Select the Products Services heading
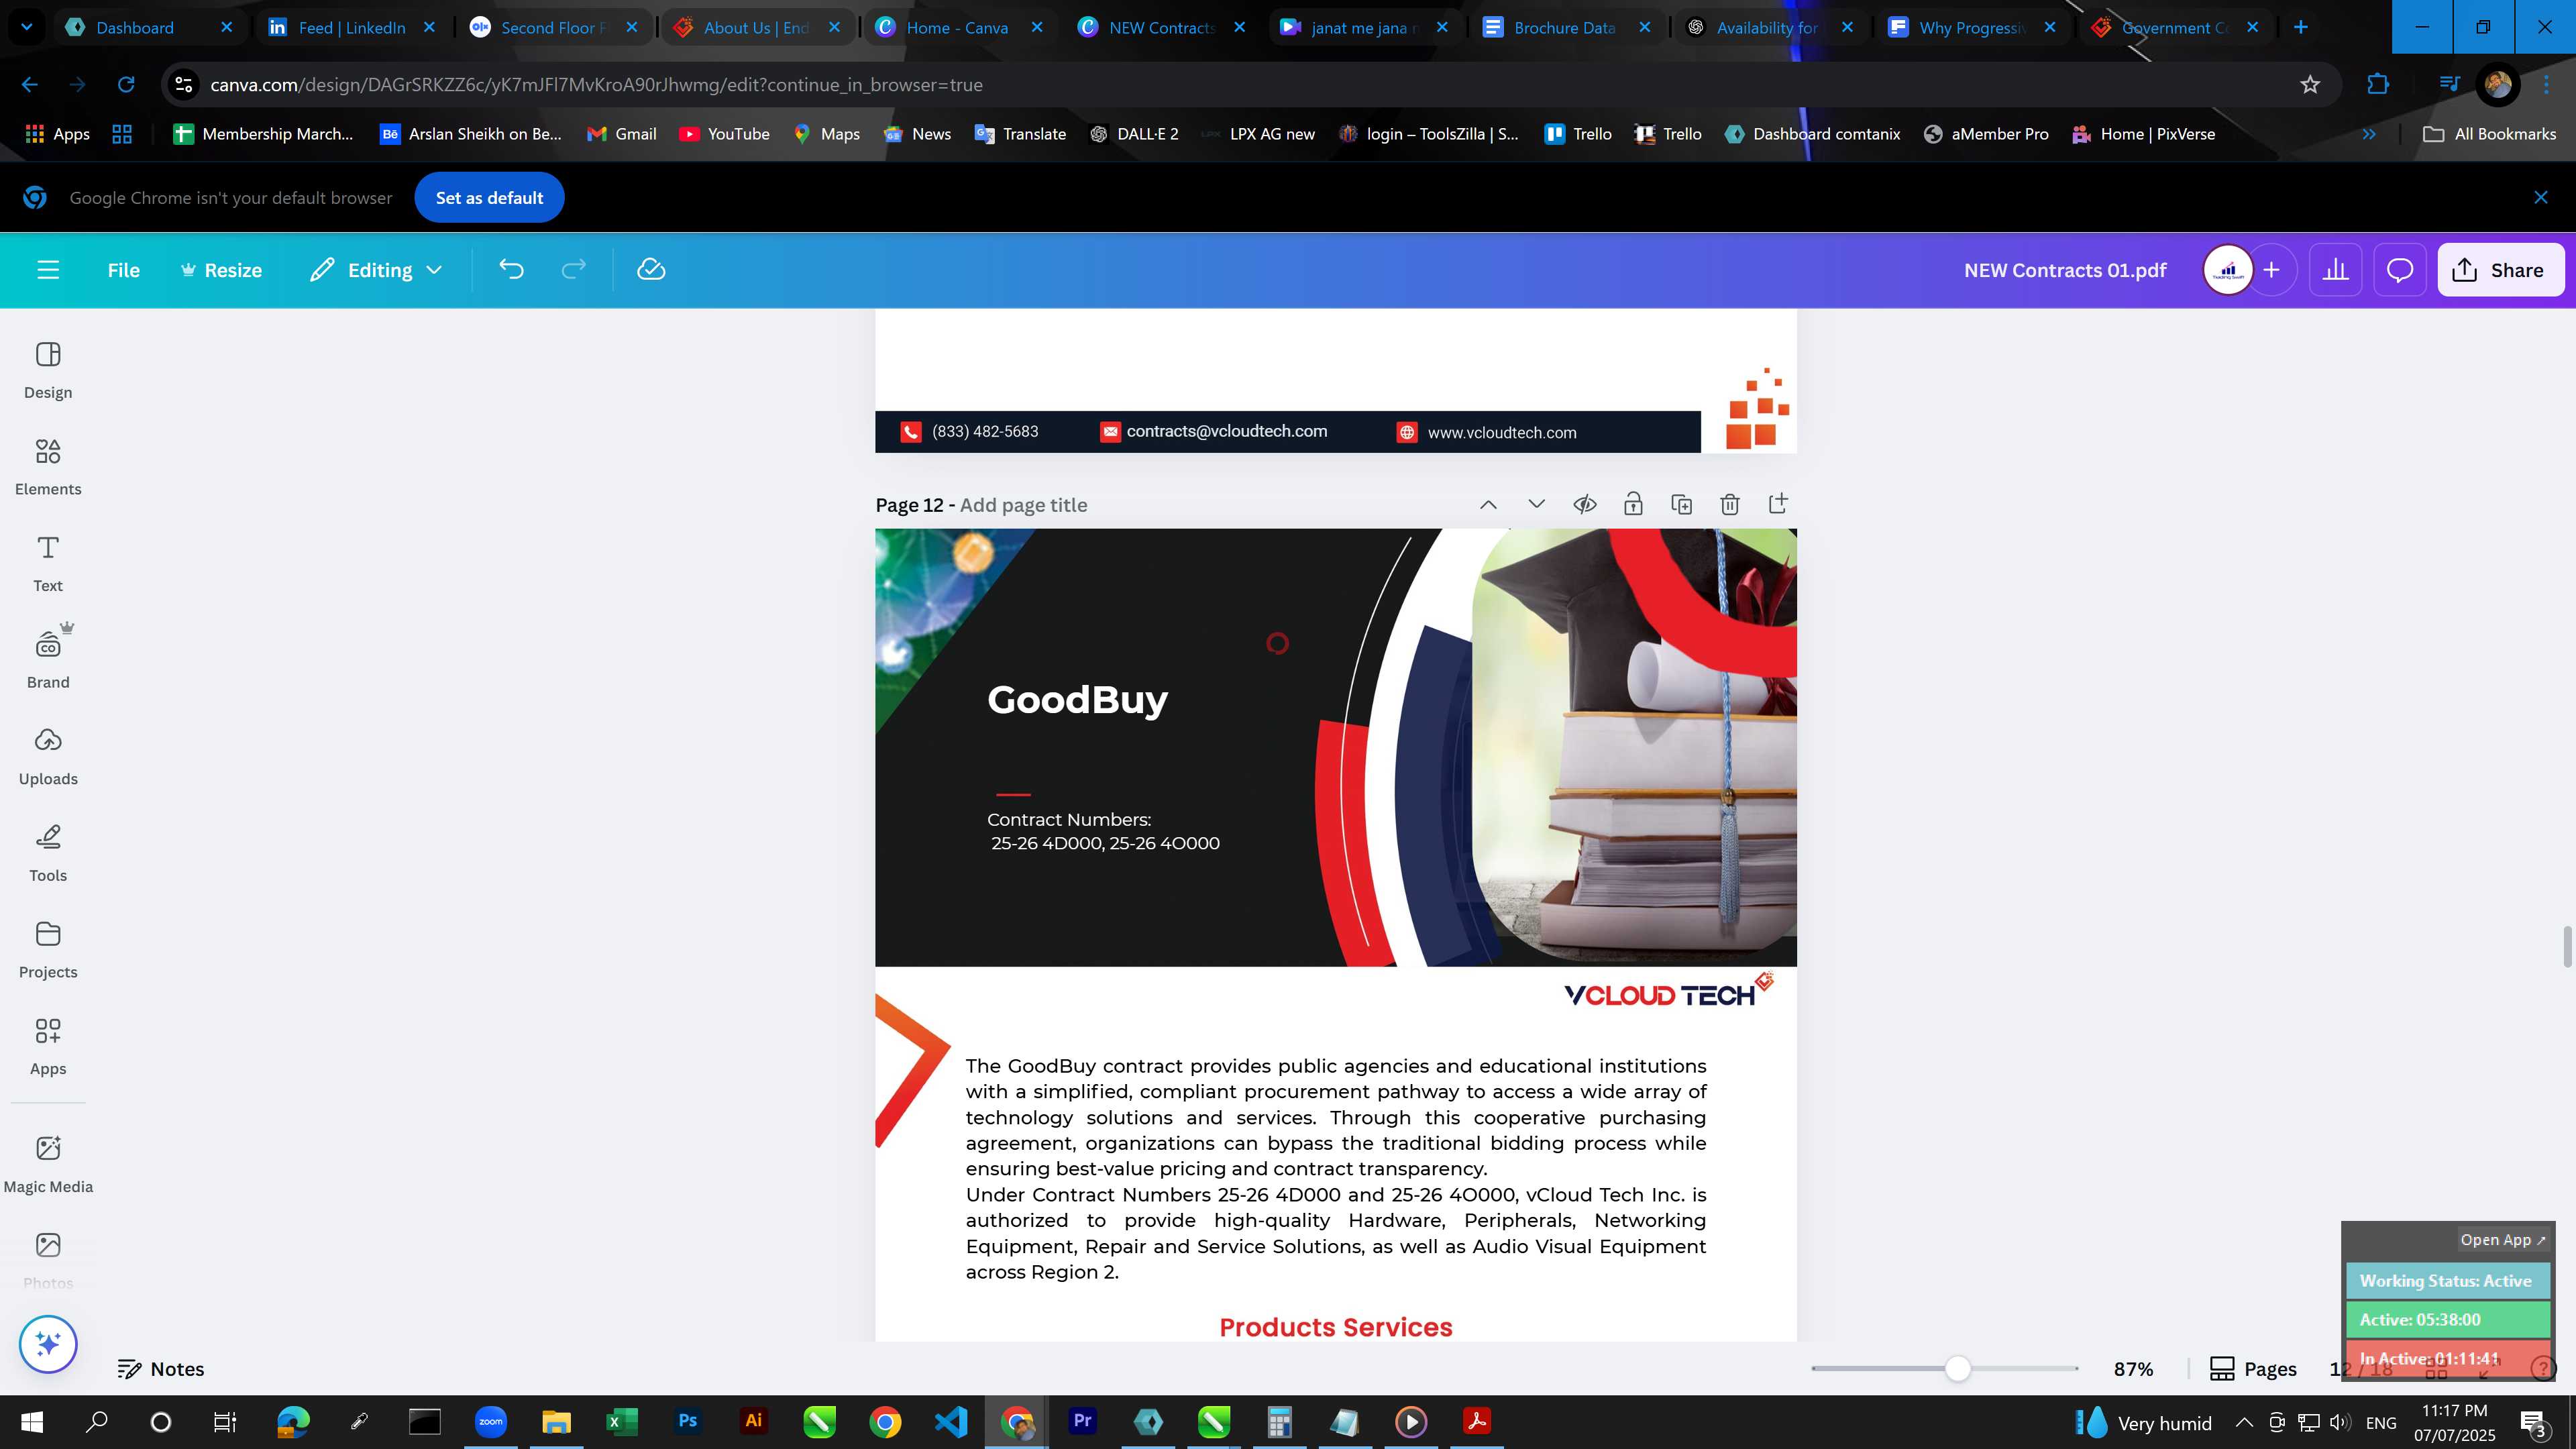This screenshot has width=2576, height=1449. (x=1335, y=1327)
